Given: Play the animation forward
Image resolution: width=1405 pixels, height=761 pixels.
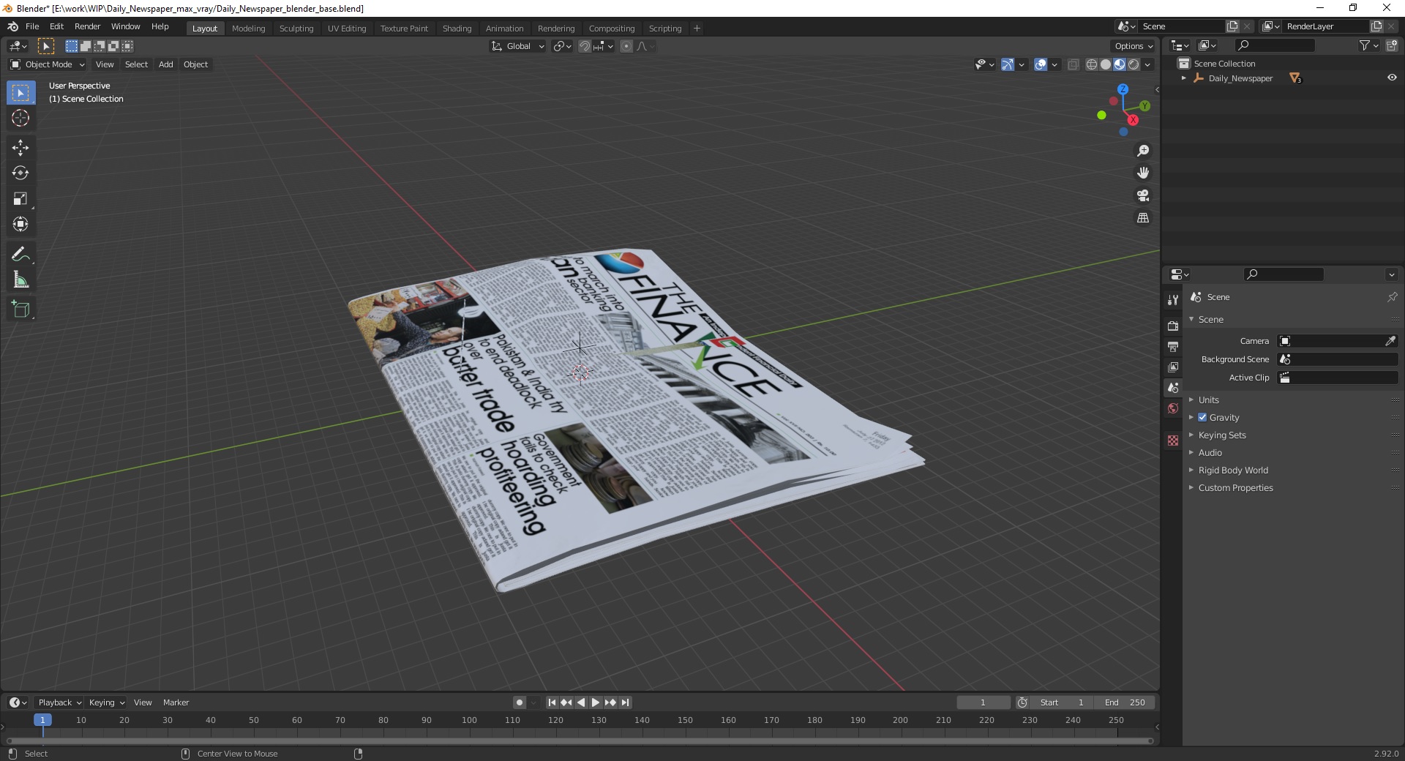Looking at the screenshot, I should 596,702.
